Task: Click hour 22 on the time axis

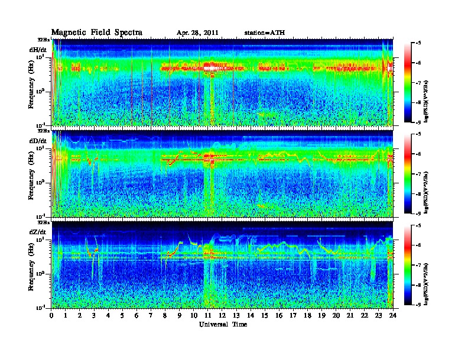Action: (365, 315)
